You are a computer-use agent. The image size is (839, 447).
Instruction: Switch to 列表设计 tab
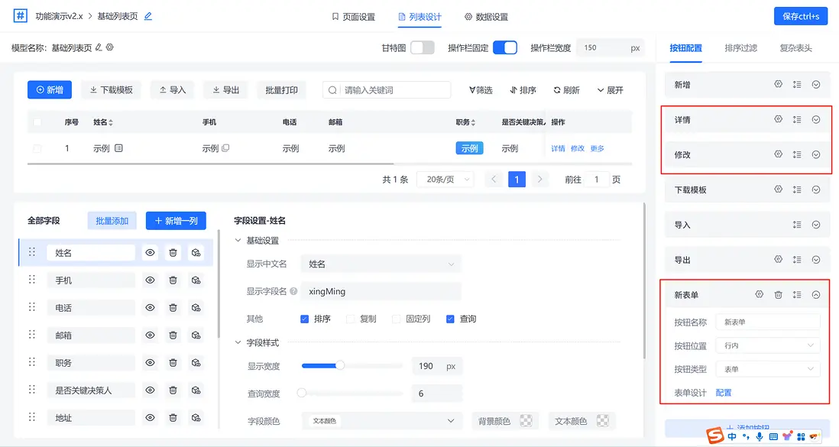tap(420, 17)
